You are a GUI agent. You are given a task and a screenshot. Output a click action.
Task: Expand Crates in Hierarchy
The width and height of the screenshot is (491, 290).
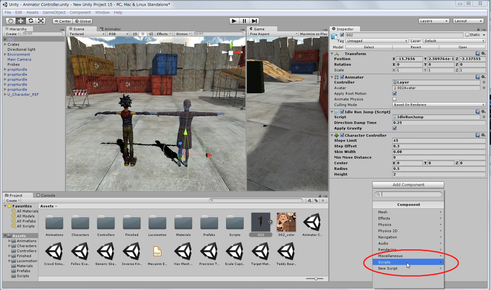(5, 44)
